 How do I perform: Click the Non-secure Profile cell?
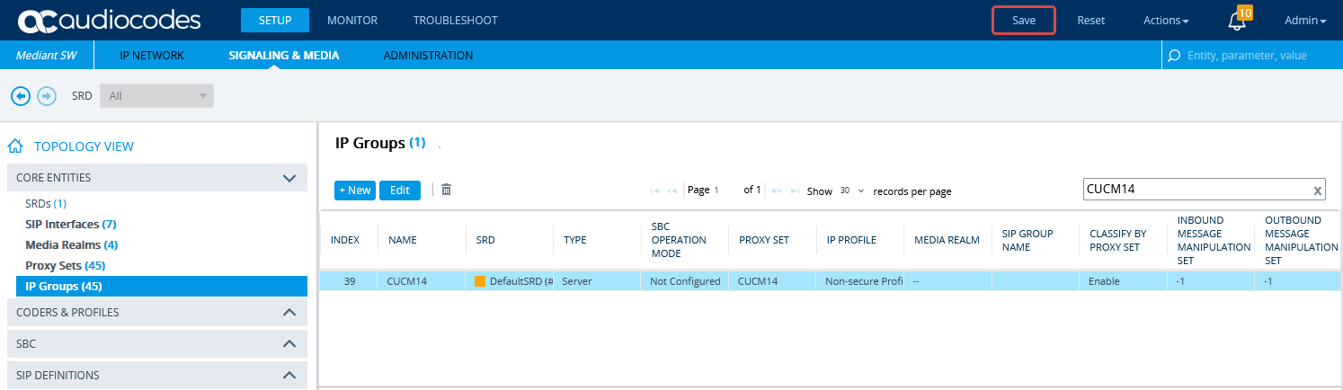pyautogui.click(x=860, y=281)
